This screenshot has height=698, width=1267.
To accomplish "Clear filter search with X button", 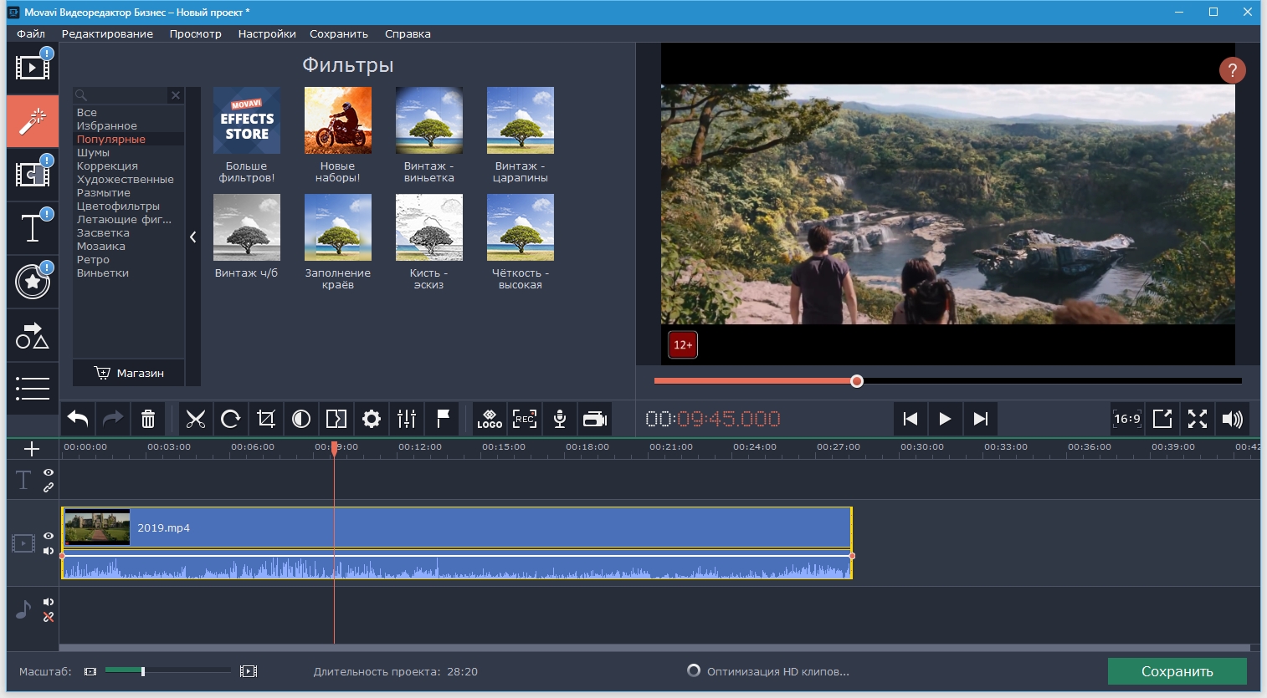I will [x=176, y=95].
